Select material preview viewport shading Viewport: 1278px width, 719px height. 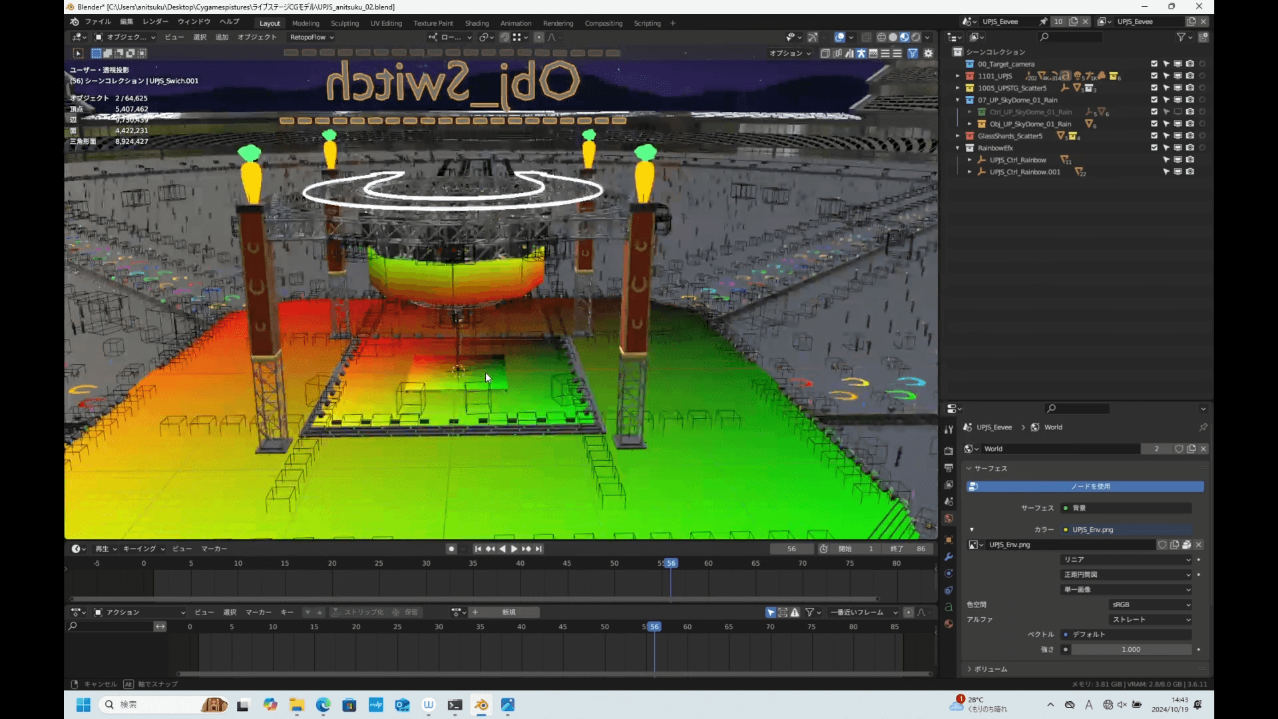(904, 37)
